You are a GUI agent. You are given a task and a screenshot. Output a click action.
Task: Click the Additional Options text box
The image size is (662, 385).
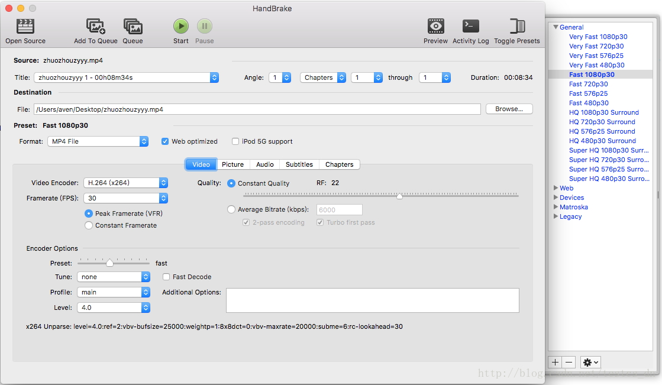pyautogui.click(x=373, y=300)
